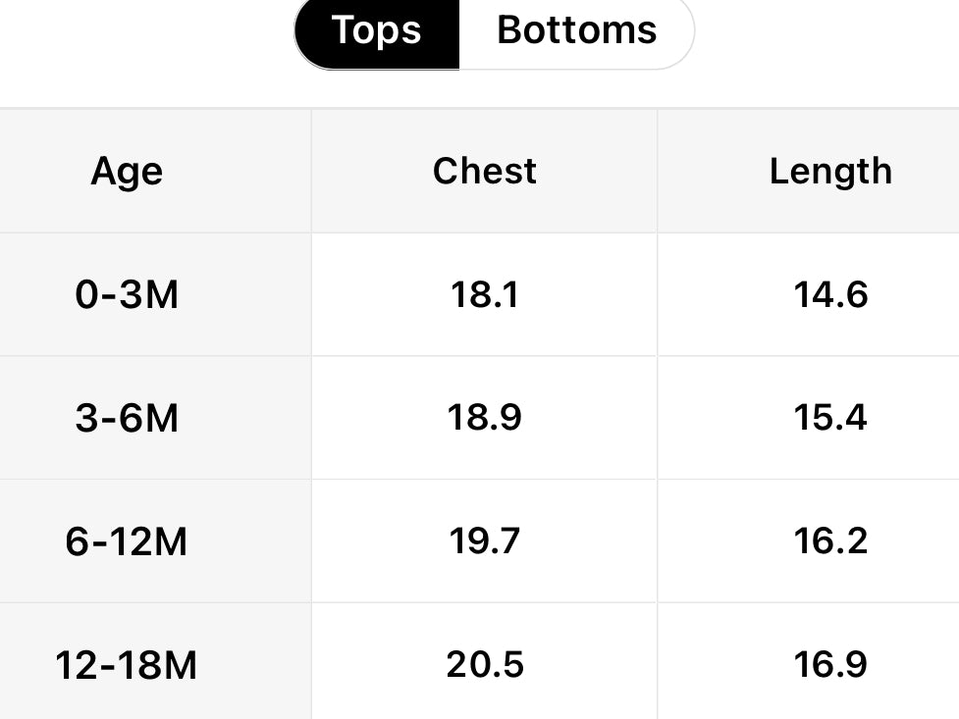959x719 pixels.
Task: Click the chest value 20.5
Action: point(484,665)
